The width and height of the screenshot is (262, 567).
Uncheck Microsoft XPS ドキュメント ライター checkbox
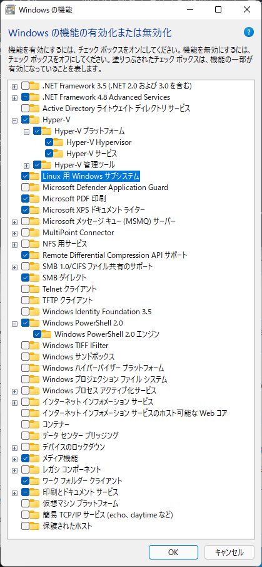click(x=26, y=209)
